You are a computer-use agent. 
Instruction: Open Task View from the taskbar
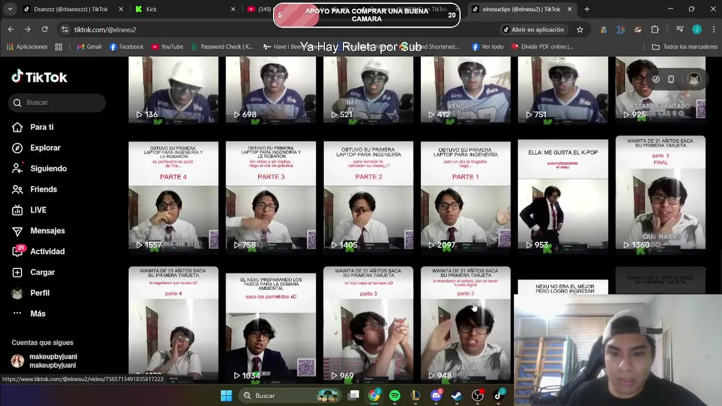point(354,396)
